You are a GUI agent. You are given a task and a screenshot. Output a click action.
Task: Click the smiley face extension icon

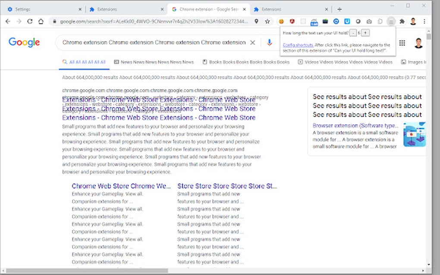tap(281, 21)
